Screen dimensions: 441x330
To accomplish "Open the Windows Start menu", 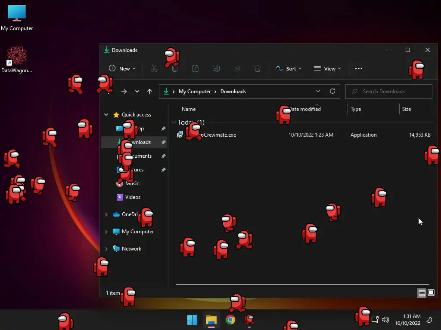I will [x=193, y=320].
